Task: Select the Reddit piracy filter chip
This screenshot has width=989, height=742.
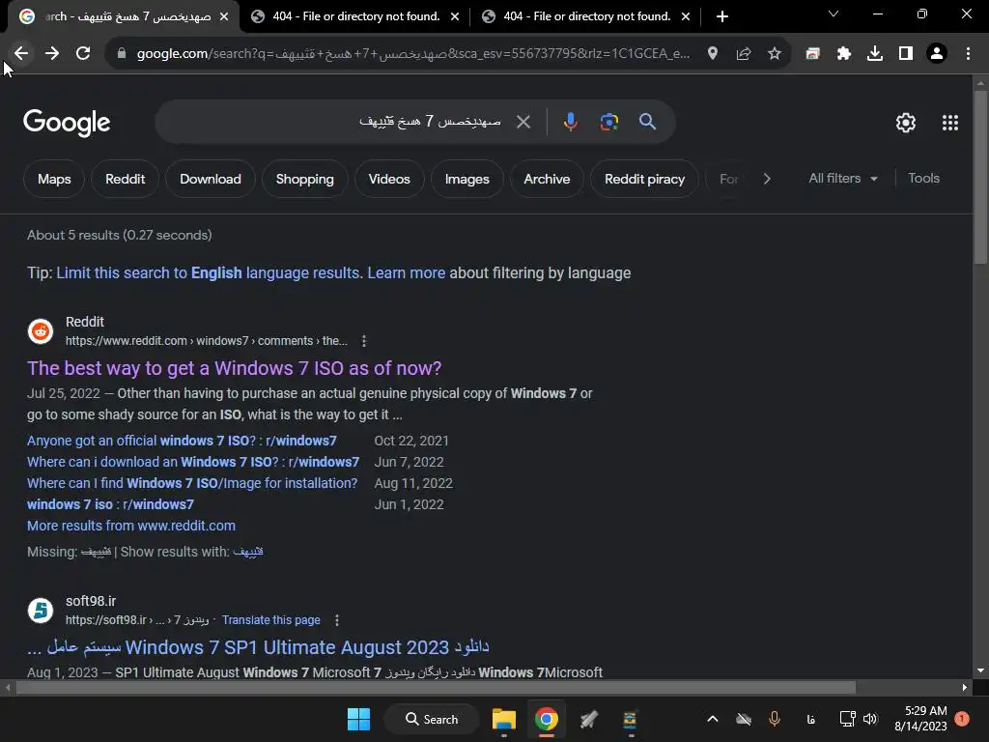Action: [644, 179]
